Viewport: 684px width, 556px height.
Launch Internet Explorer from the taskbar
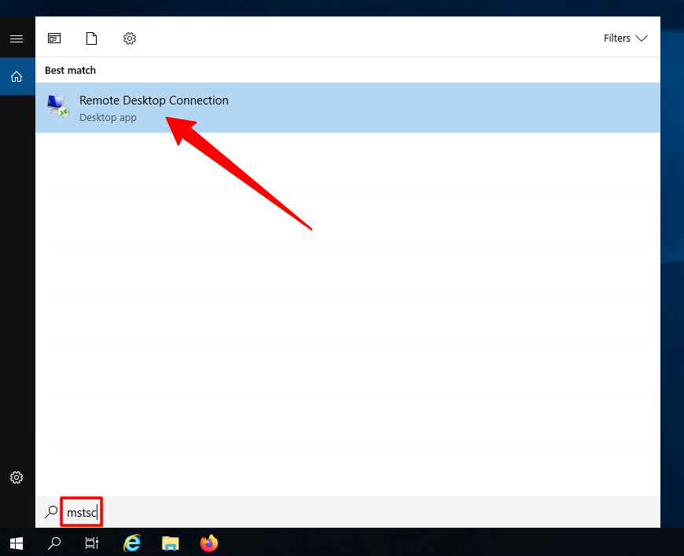pos(132,543)
